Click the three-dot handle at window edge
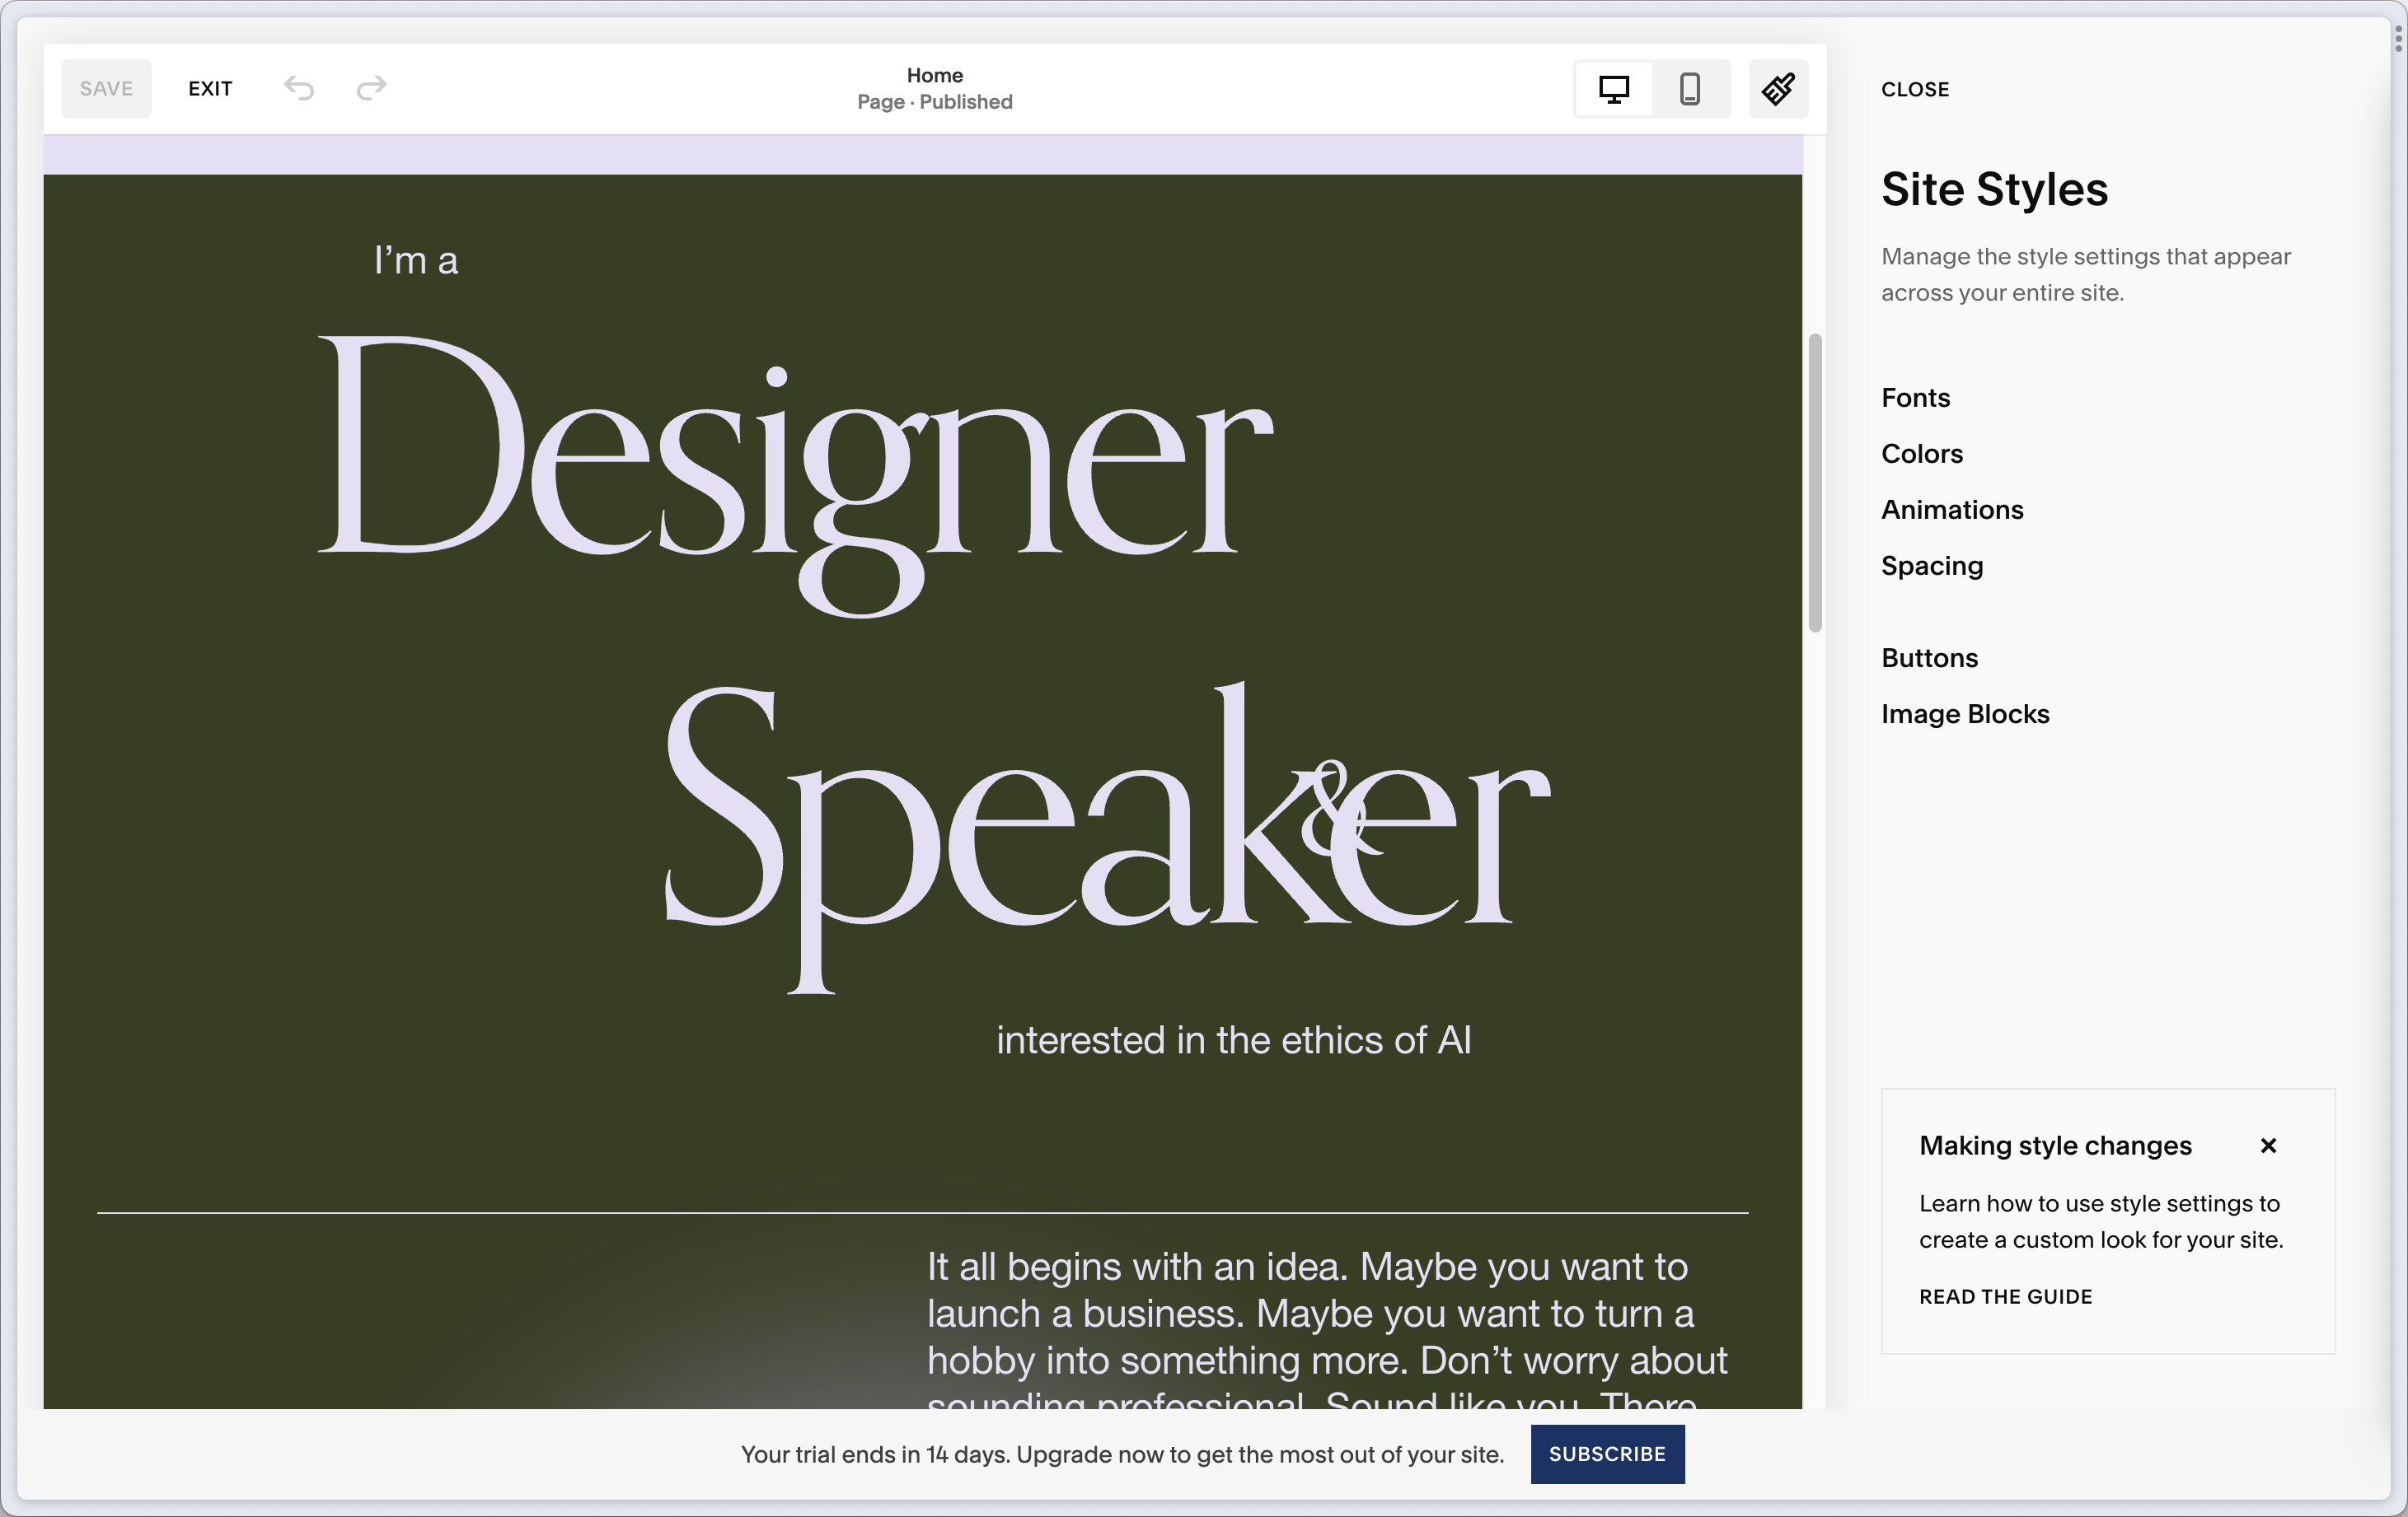Screen dimensions: 2408x1517 click(x=2398, y=38)
